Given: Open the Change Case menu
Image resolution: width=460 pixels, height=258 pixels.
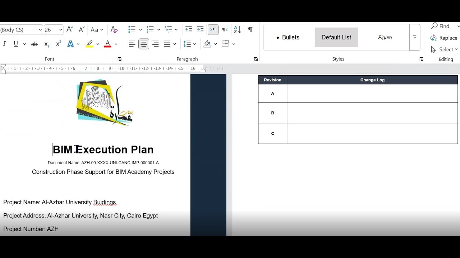Looking at the screenshot, I should (97, 30).
